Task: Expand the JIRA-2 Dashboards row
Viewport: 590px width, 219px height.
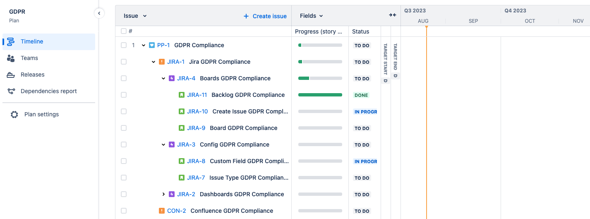Action: click(x=163, y=194)
